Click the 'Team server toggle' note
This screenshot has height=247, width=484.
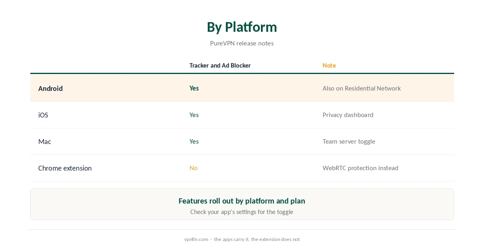pos(349,141)
